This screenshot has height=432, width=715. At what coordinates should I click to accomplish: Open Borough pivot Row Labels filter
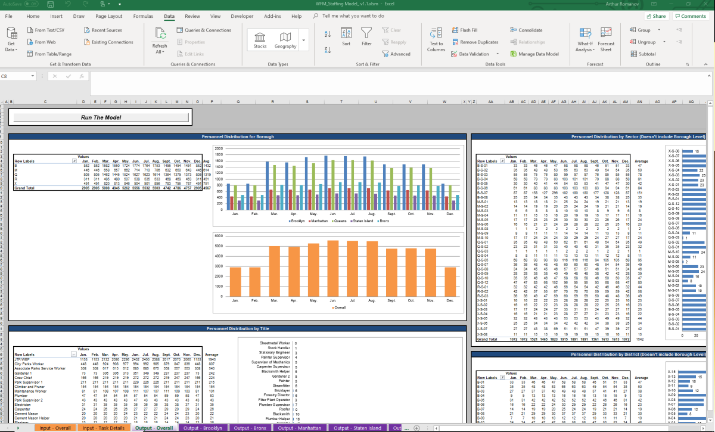(74, 161)
